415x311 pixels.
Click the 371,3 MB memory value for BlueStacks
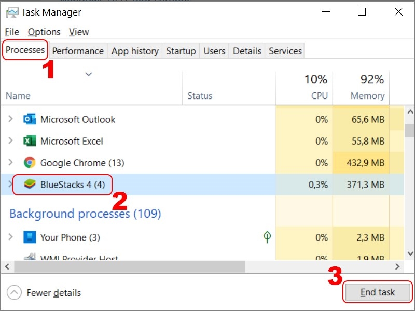click(366, 185)
